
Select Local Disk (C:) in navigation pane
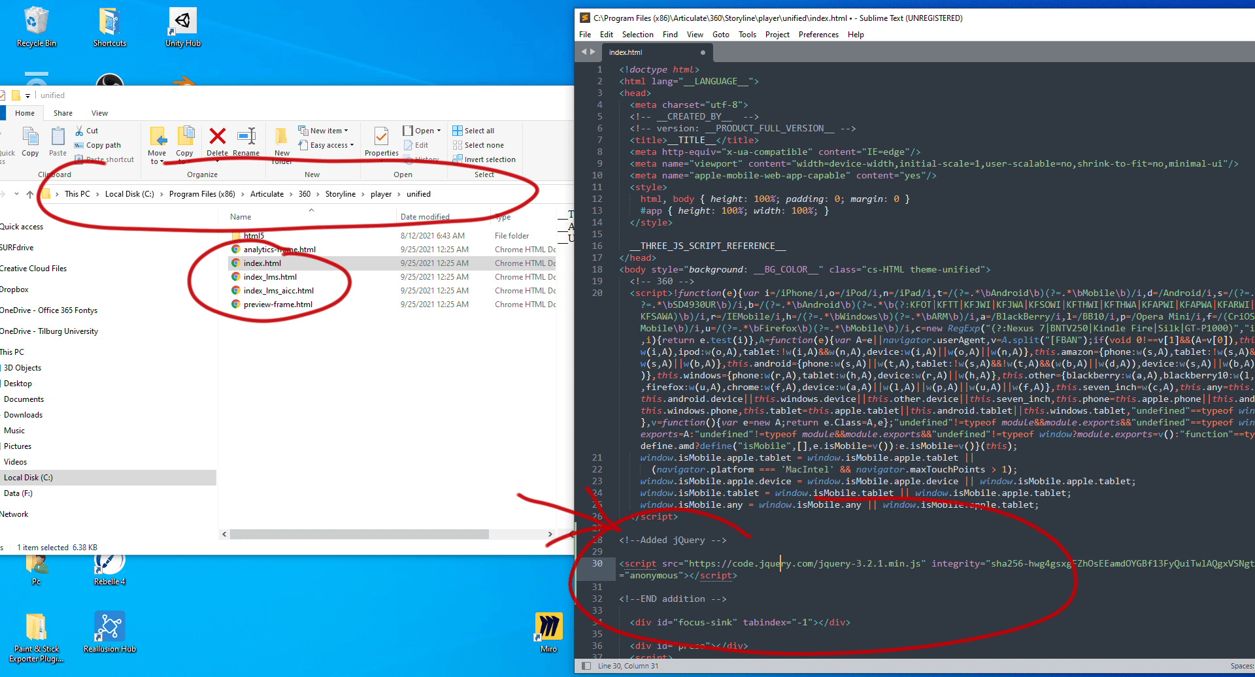click(x=28, y=478)
